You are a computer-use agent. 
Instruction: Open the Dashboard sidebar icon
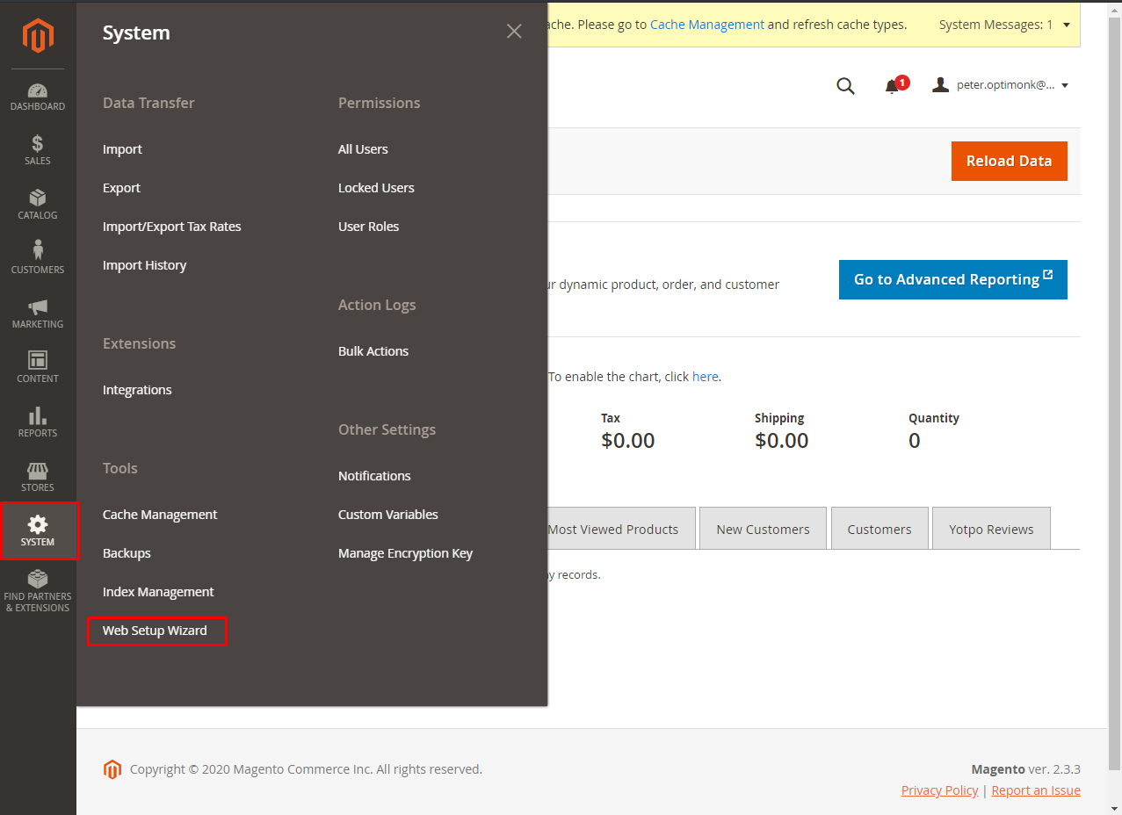point(38,97)
